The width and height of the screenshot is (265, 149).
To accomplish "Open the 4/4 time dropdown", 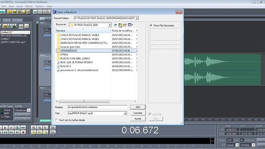I will [253, 145].
